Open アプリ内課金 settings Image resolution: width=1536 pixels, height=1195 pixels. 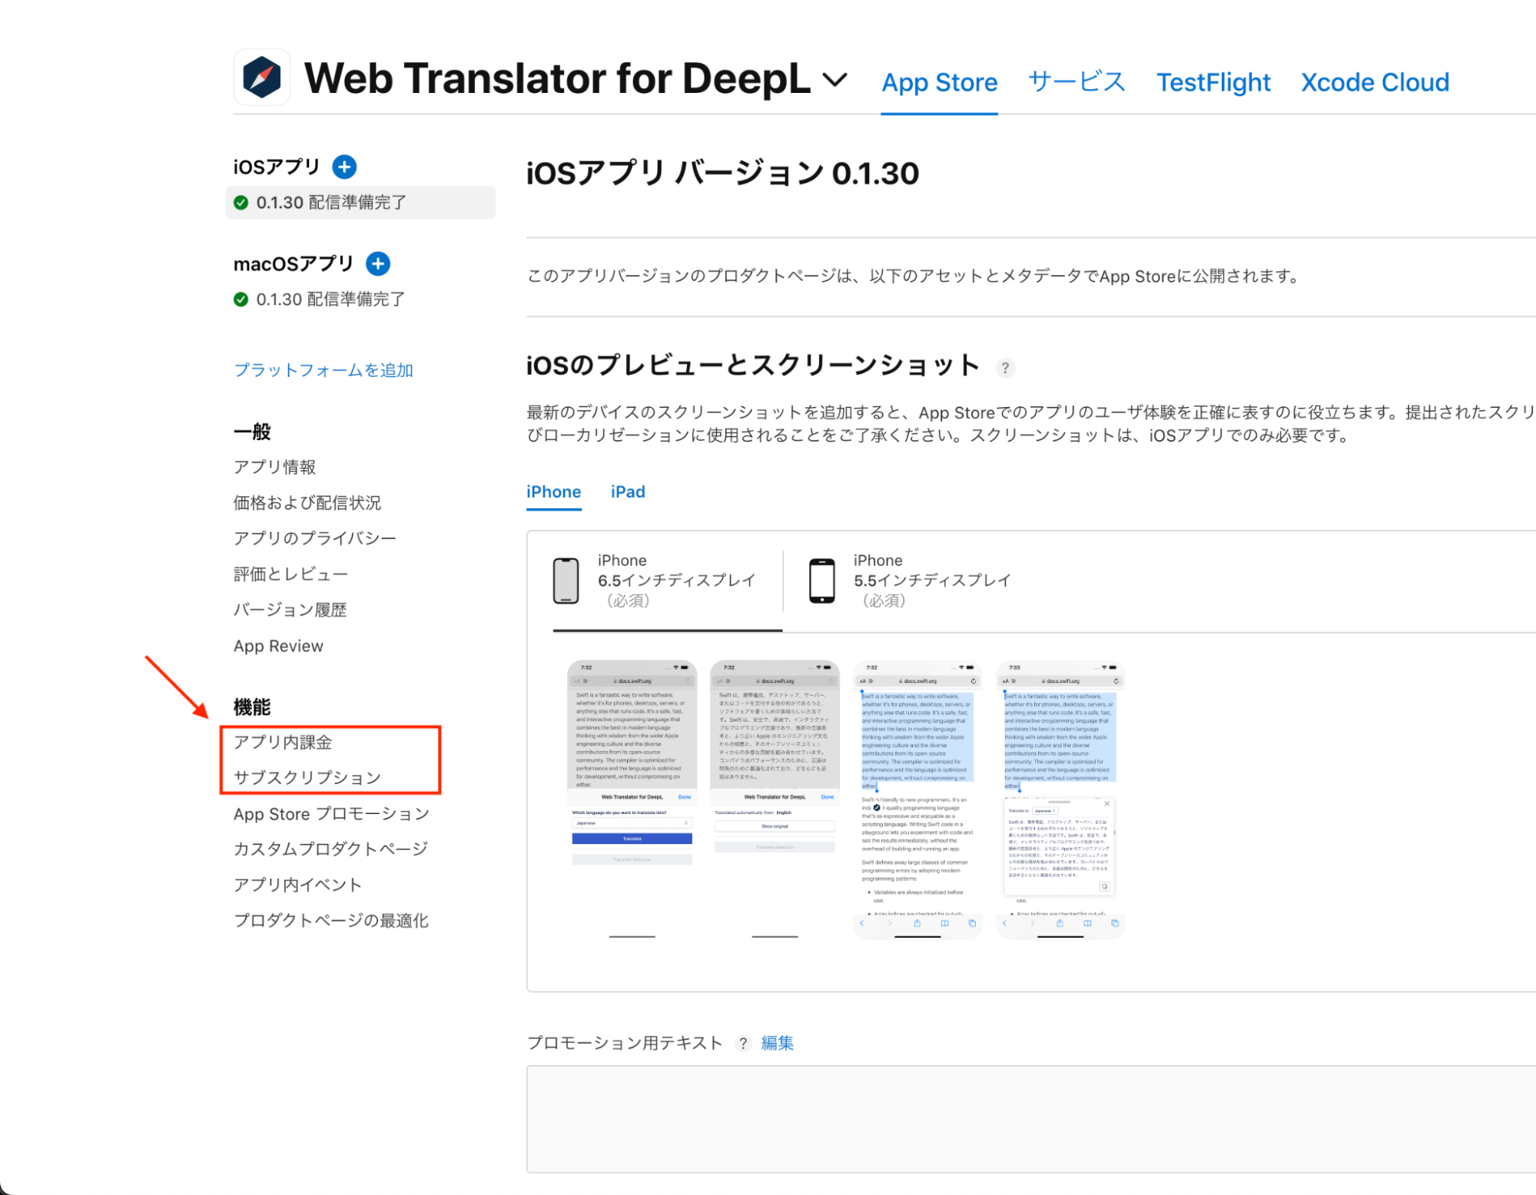(x=283, y=742)
